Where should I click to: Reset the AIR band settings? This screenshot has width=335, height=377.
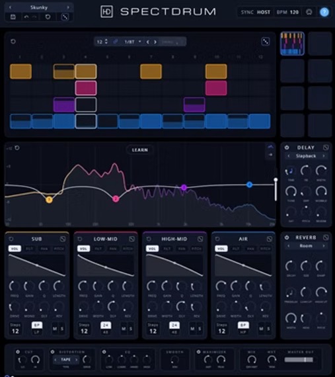(x=217, y=239)
